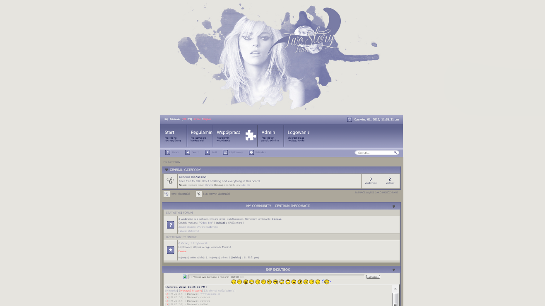Click the Kalendarz clock icon
The width and height of the screenshot is (545, 306).
[x=251, y=152]
